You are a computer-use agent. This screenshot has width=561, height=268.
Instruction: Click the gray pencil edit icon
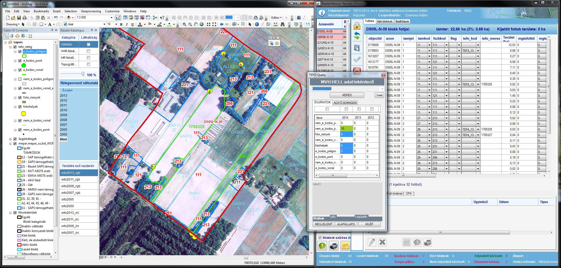pyautogui.click(x=372, y=242)
